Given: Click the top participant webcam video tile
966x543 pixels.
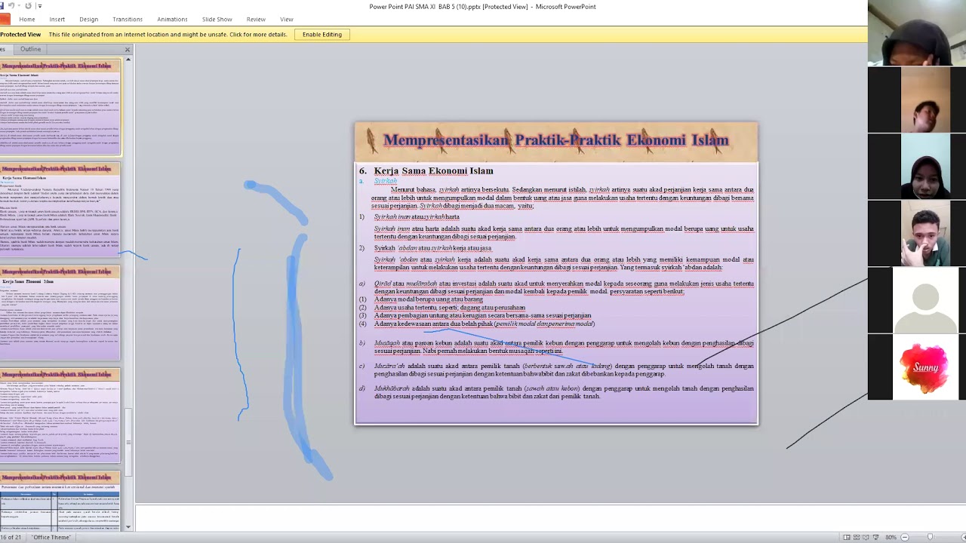Looking at the screenshot, I should tap(917, 33).
